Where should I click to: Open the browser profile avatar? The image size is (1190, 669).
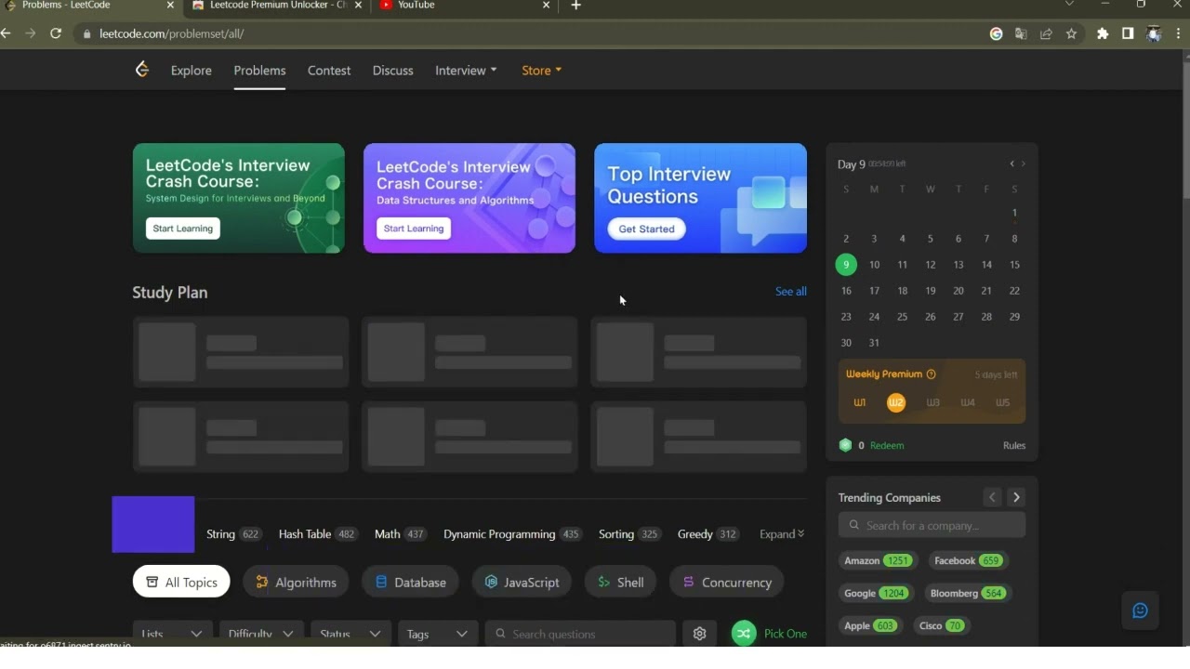pyautogui.click(x=1154, y=33)
